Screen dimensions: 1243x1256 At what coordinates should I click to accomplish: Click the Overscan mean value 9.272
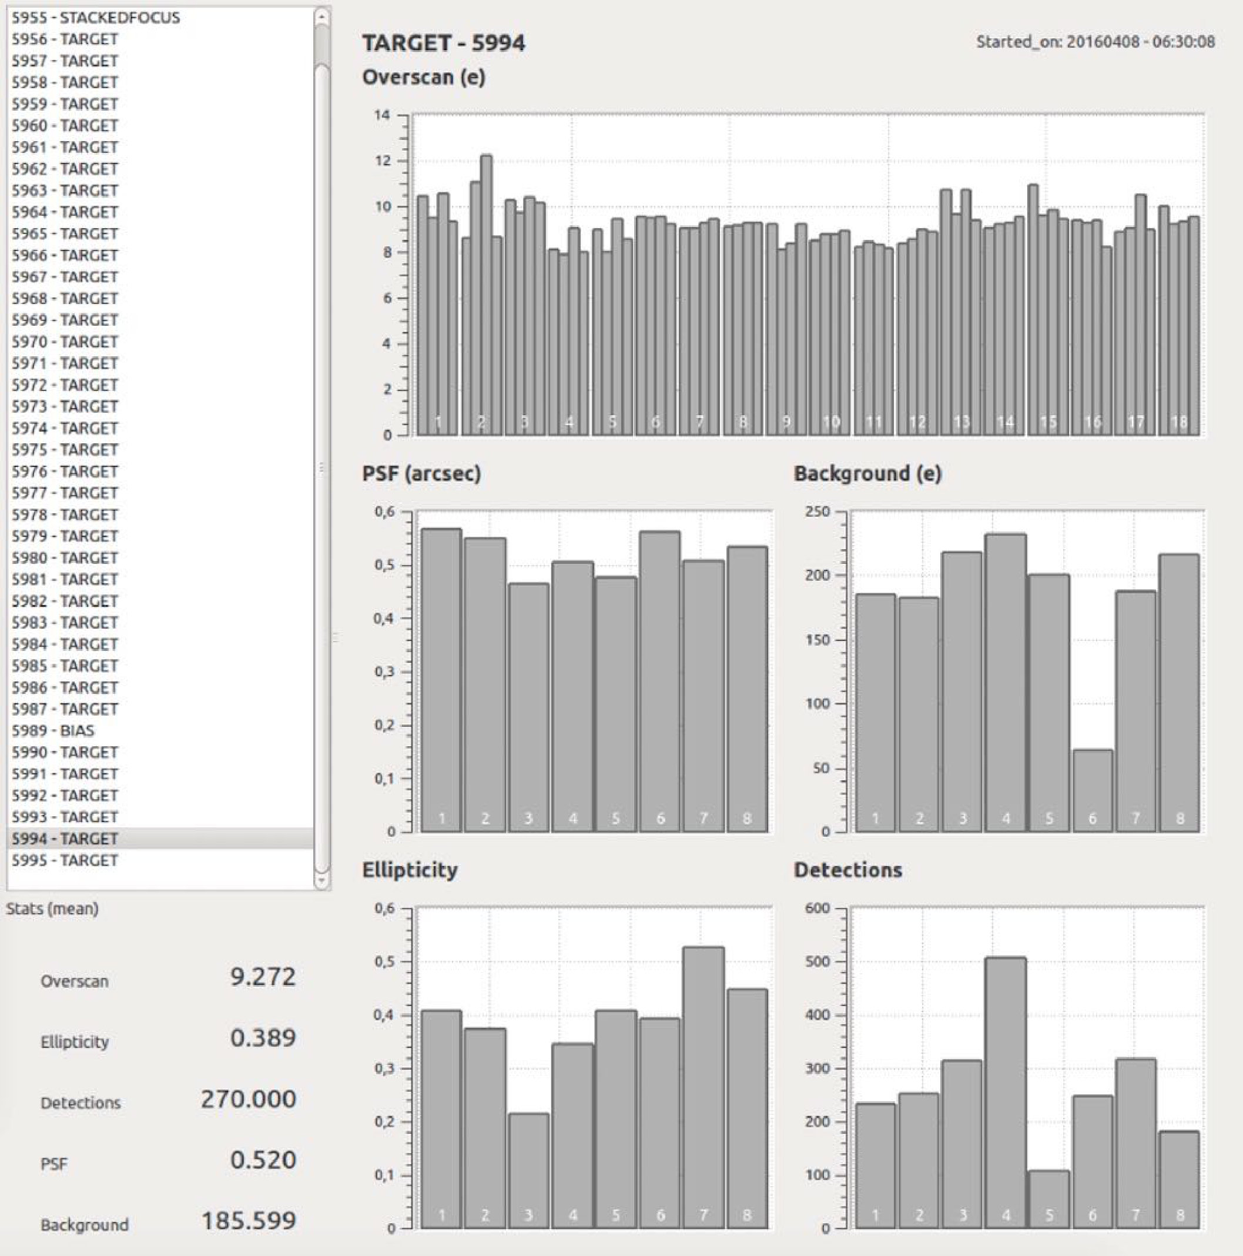point(263,977)
